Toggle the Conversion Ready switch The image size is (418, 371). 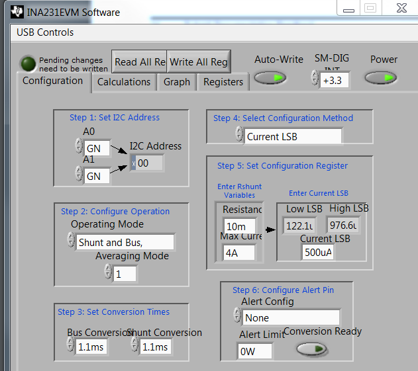click(311, 349)
